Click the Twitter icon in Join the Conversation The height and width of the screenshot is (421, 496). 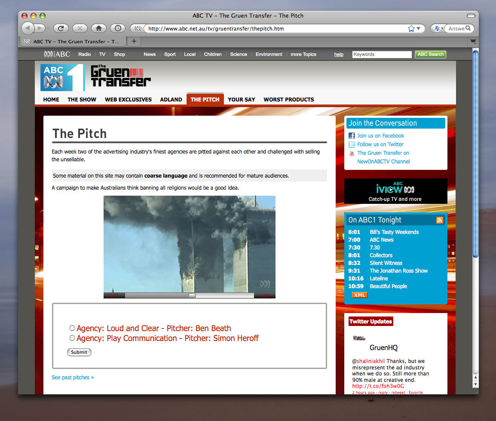[352, 144]
